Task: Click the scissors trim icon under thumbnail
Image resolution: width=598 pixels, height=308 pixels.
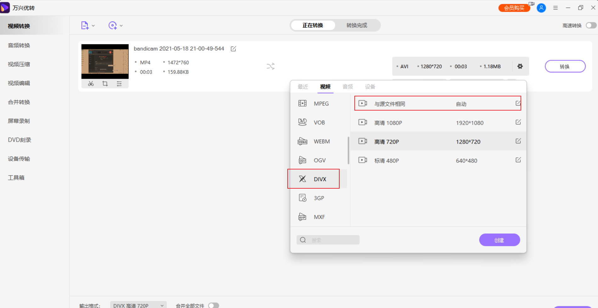Action: click(x=91, y=84)
